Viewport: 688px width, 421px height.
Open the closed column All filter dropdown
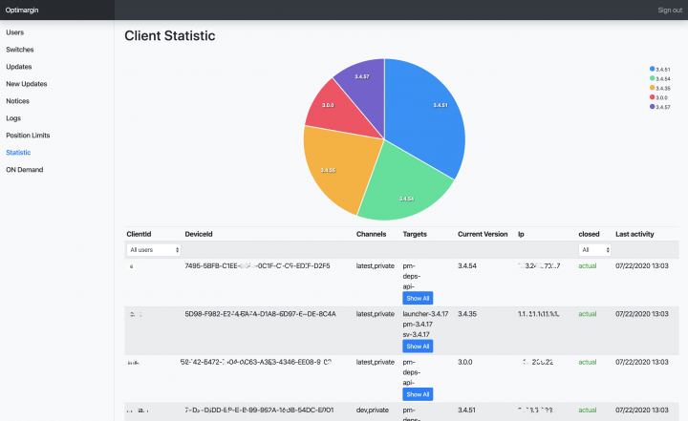point(594,249)
